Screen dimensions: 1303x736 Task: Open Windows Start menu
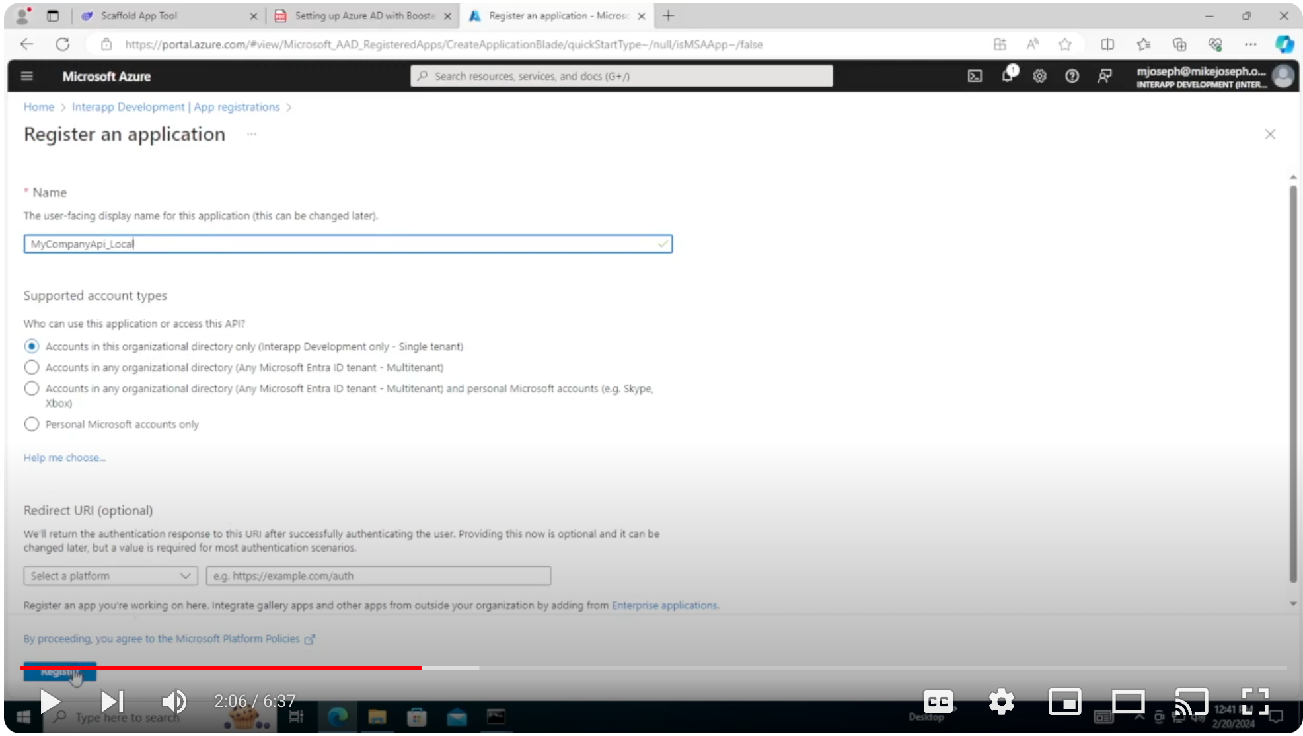coord(23,717)
